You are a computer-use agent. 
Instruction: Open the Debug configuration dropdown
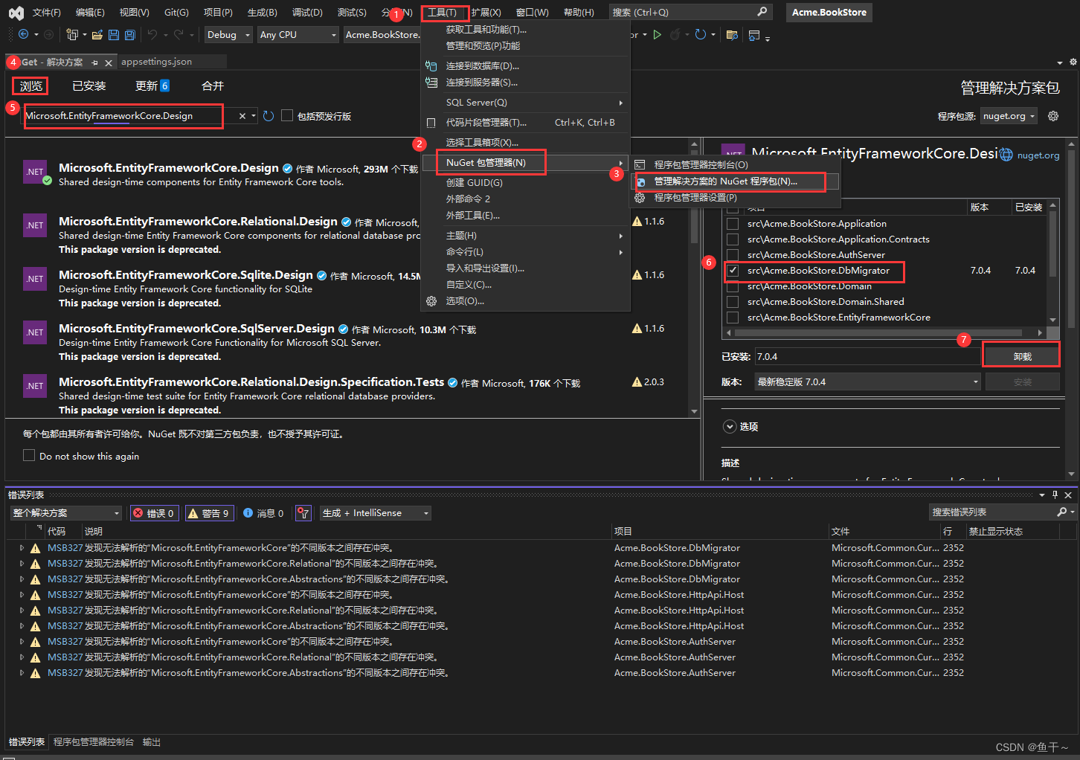(x=228, y=35)
